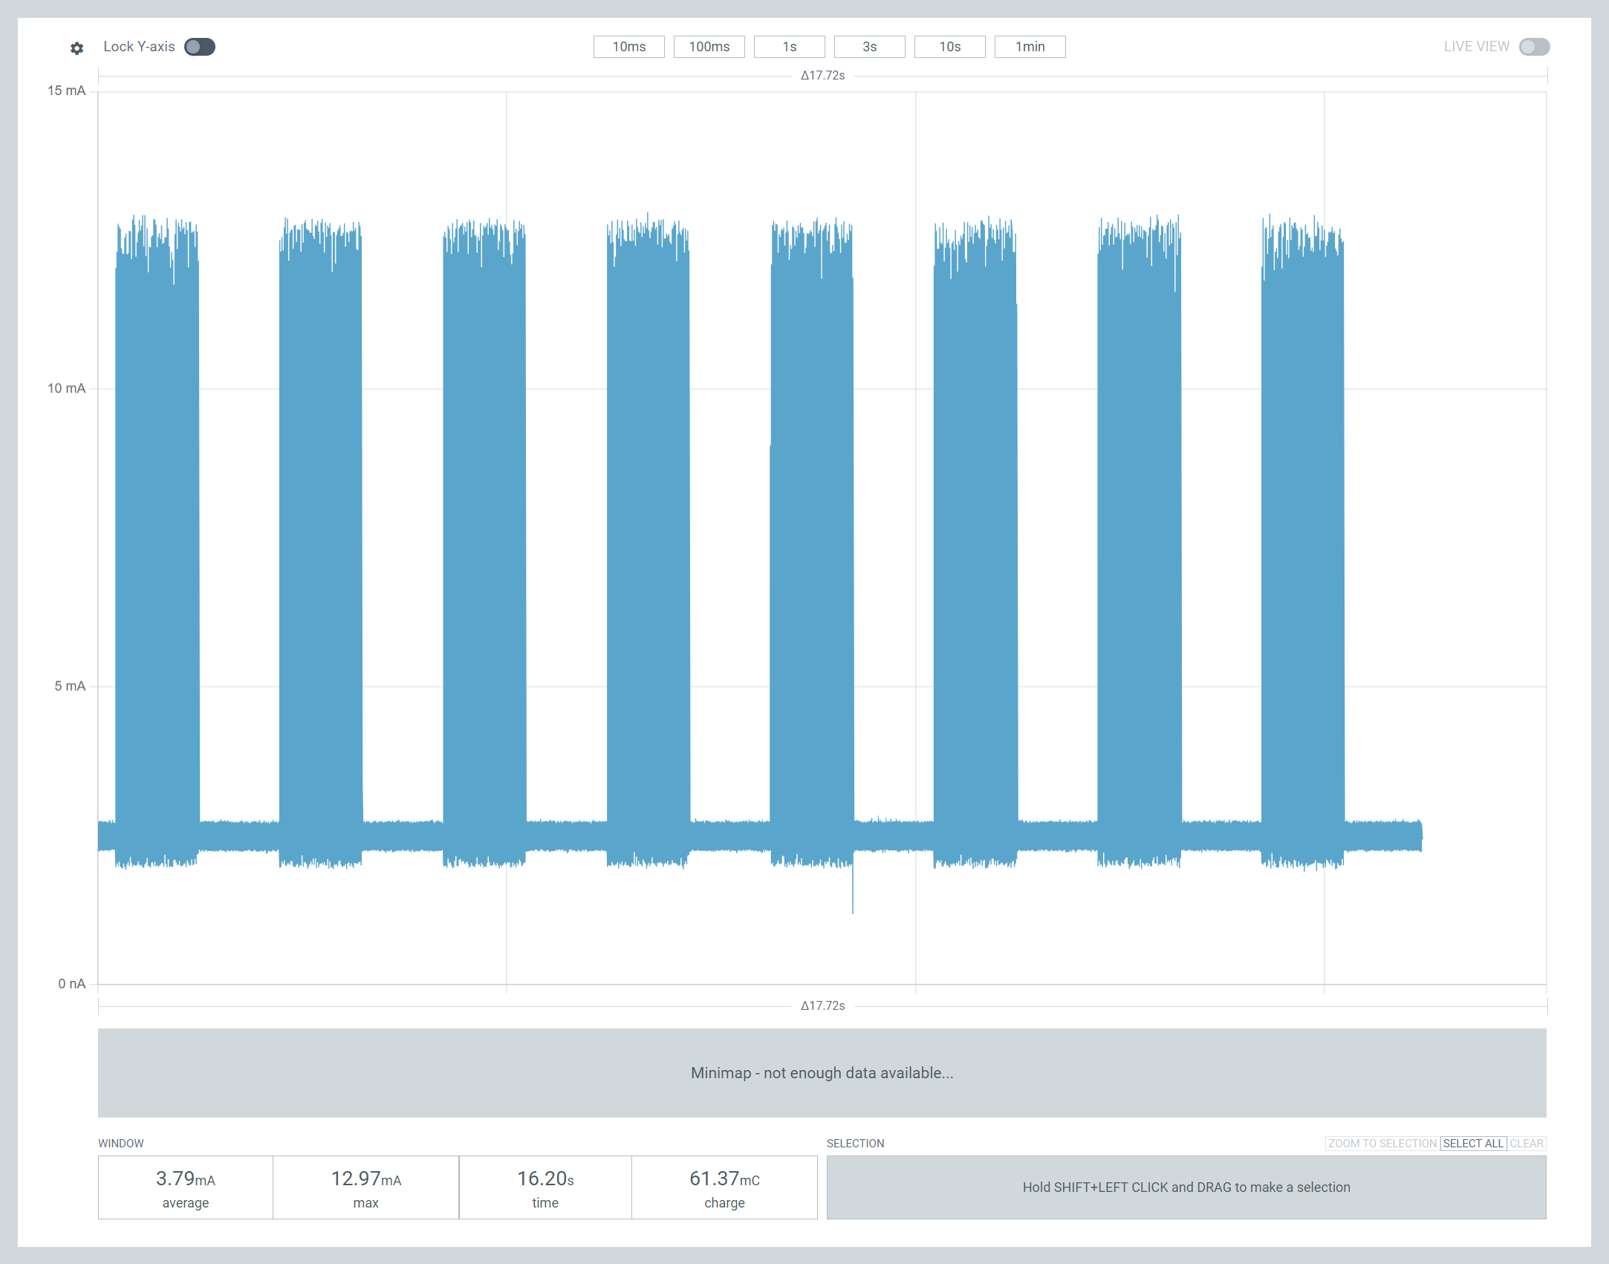Click the average current readout
The height and width of the screenshot is (1264, 1609).
[x=186, y=1187]
